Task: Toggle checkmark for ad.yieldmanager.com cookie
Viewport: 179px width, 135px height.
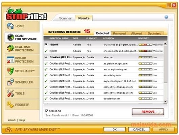Action: pos(46,64)
